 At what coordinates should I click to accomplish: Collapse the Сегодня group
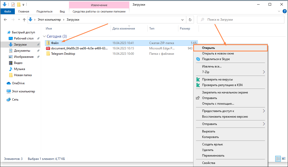pyautogui.click(x=44, y=36)
